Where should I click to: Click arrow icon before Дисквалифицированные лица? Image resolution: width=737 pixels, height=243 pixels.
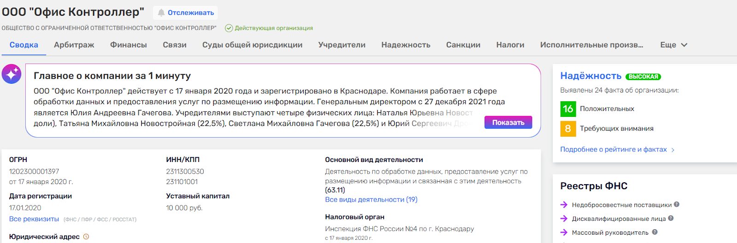click(564, 219)
